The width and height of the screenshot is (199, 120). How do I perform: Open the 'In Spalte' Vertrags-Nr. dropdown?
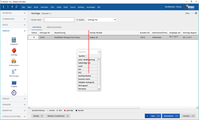pyautogui.click(x=101, y=20)
